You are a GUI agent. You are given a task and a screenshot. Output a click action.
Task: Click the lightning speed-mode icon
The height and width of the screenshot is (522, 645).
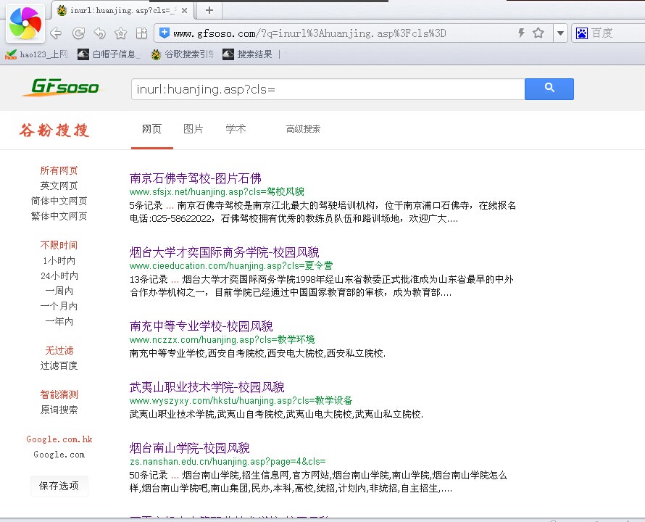[x=521, y=33]
